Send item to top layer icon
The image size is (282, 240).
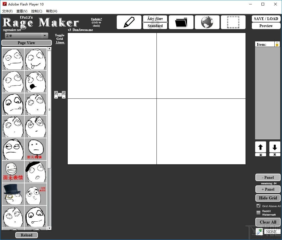260,155
